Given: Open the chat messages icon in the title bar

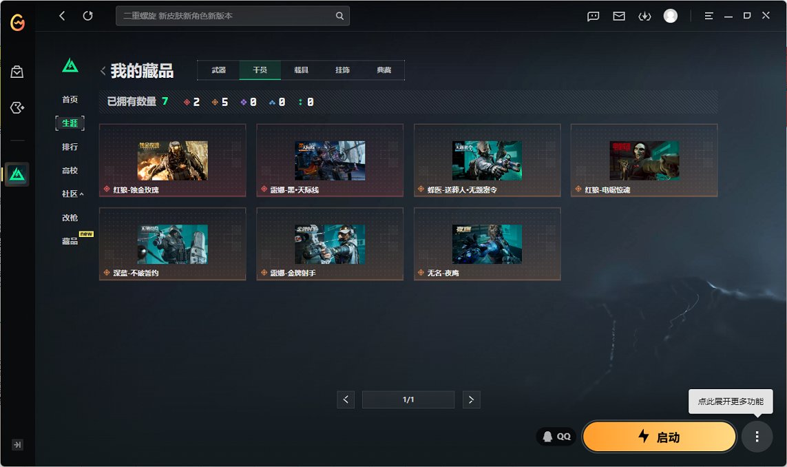Looking at the screenshot, I should pos(593,16).
